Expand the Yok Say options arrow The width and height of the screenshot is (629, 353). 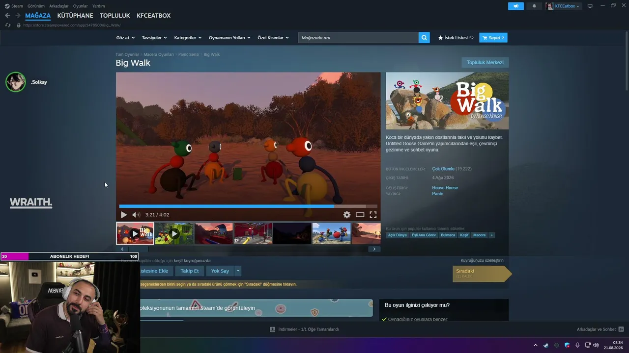pyautogui.click(x=238, y=271)
